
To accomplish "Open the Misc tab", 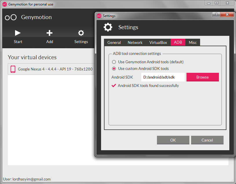I will tap(193, 42).
